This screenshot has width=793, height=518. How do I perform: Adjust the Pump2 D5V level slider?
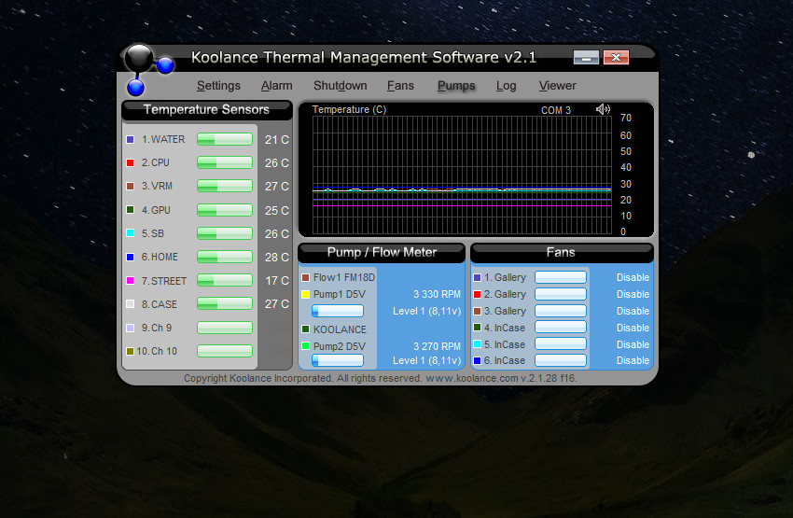tap(338, 360)
